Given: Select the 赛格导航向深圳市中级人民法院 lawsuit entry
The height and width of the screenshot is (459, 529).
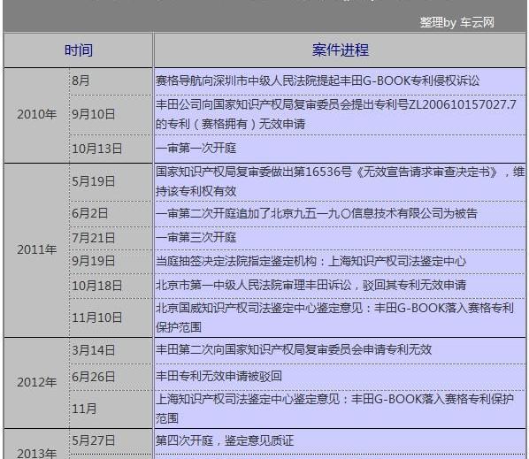Looking at the screenshot, I should pos(340,81).
